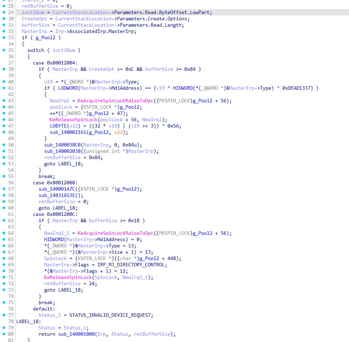Click NewIrql_1 variable on line 64
The width and height of the screenshot is (349, 342).
click(x=57, y=233)
